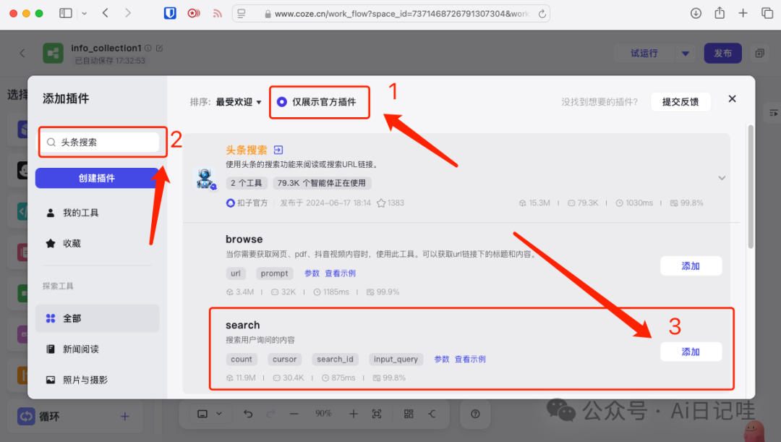
Task: Open the sidebar options dropdown arrow
Action: pyautogui.click(x=84, y=14)
